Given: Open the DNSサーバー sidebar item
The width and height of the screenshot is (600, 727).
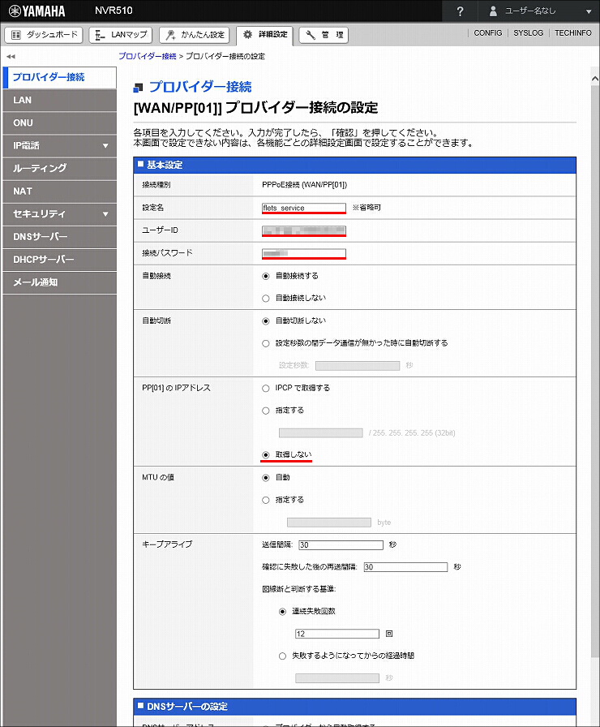Looking at the screenshot, I should tap(59, 236).
